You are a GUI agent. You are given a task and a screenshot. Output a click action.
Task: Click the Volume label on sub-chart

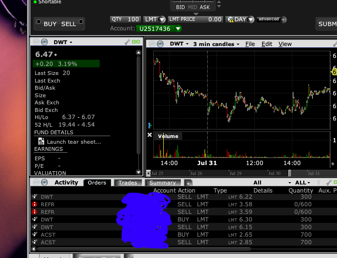tap(168, 136)
